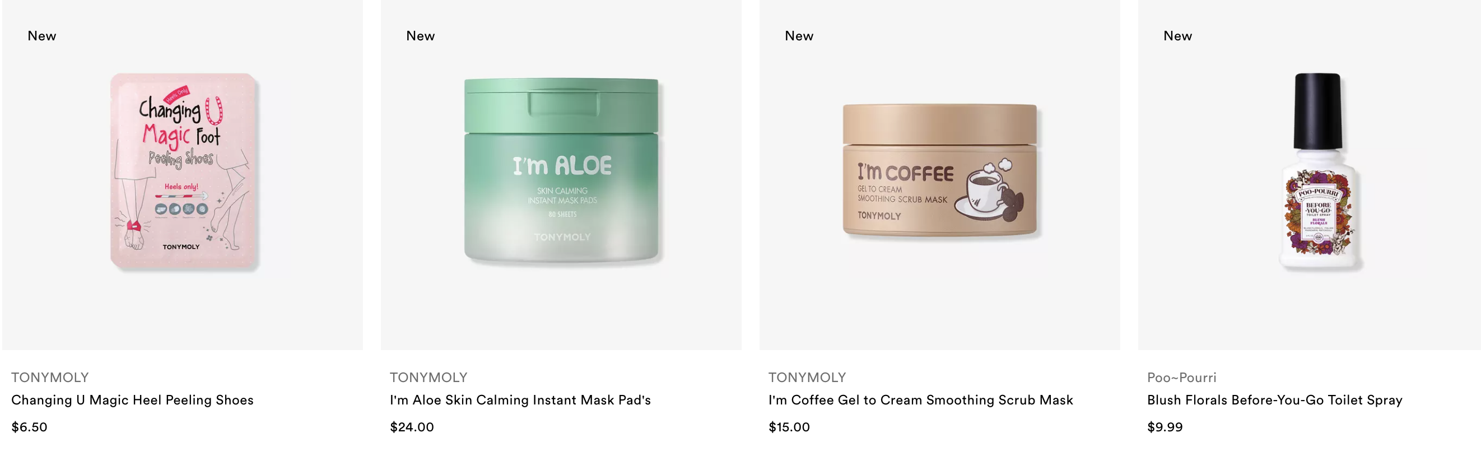This screenshot has width=1481, height=456.
Task: Click the New badge on I'm Coffee card
Action: pyautogui.click(x=799, y=36)
